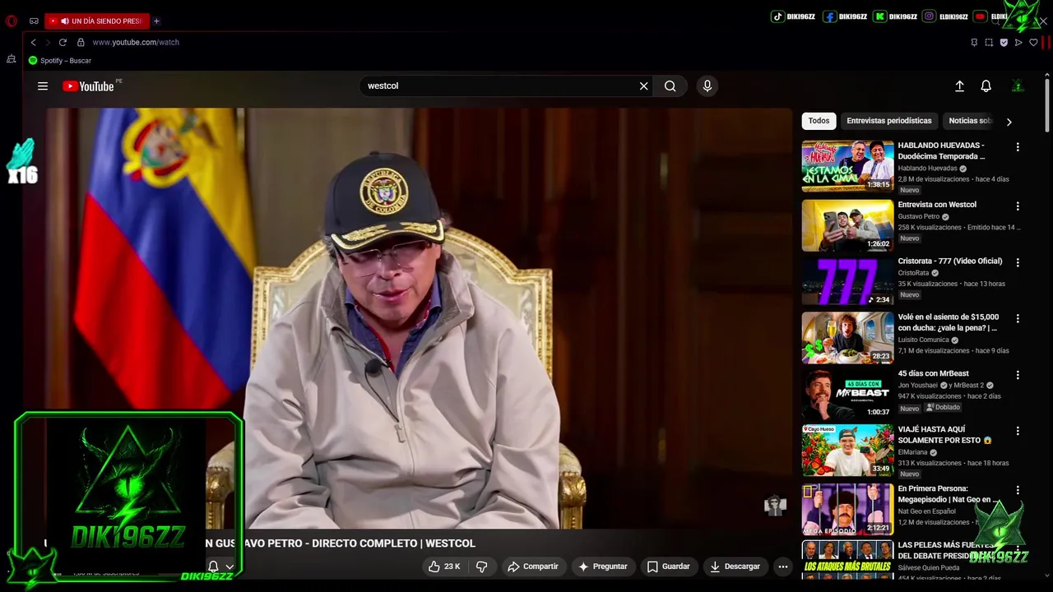The width and height of the screenshot is (1053, 592).
Task: Open the ad blocker shield icon
Action: pos(1004,42)
